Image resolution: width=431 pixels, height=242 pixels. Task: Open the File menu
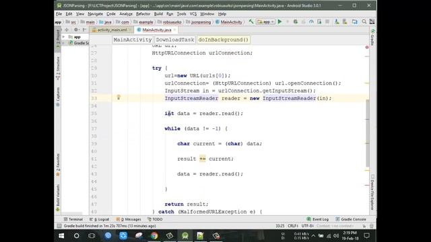tap(59, 13)
